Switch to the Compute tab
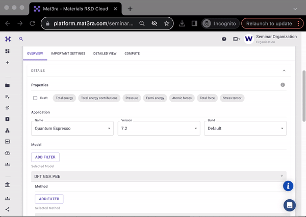This screenshot has height=217, width=306. pos(132,53)
